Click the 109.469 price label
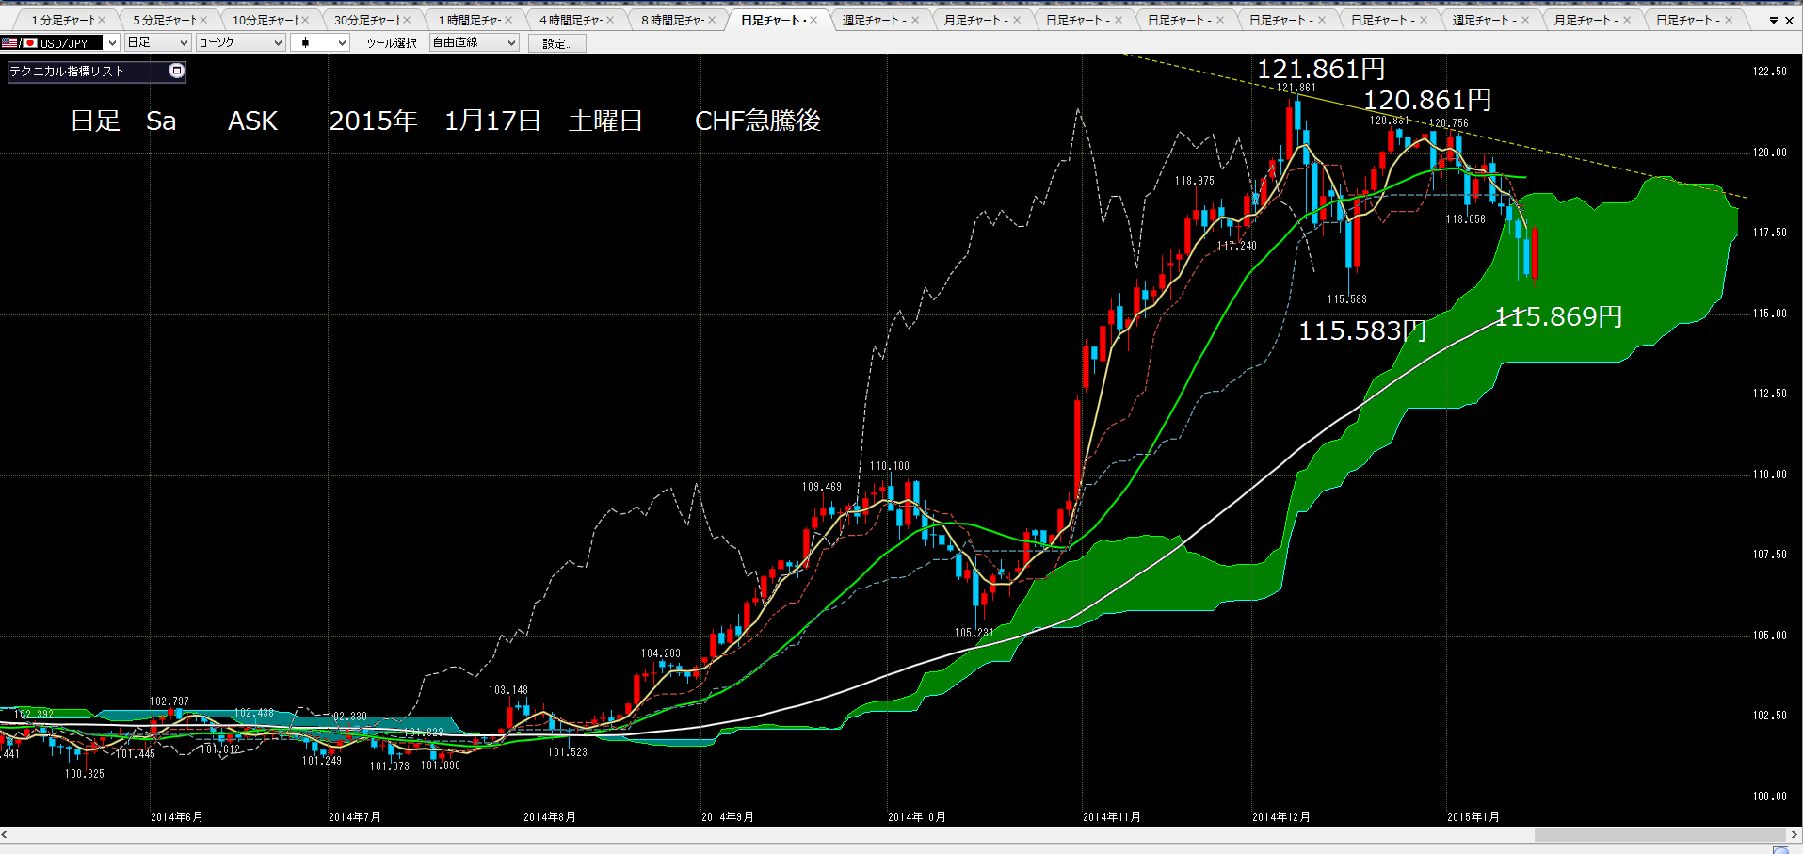The height and width of the screenshot is (854, 1803). tap(822, 487)
